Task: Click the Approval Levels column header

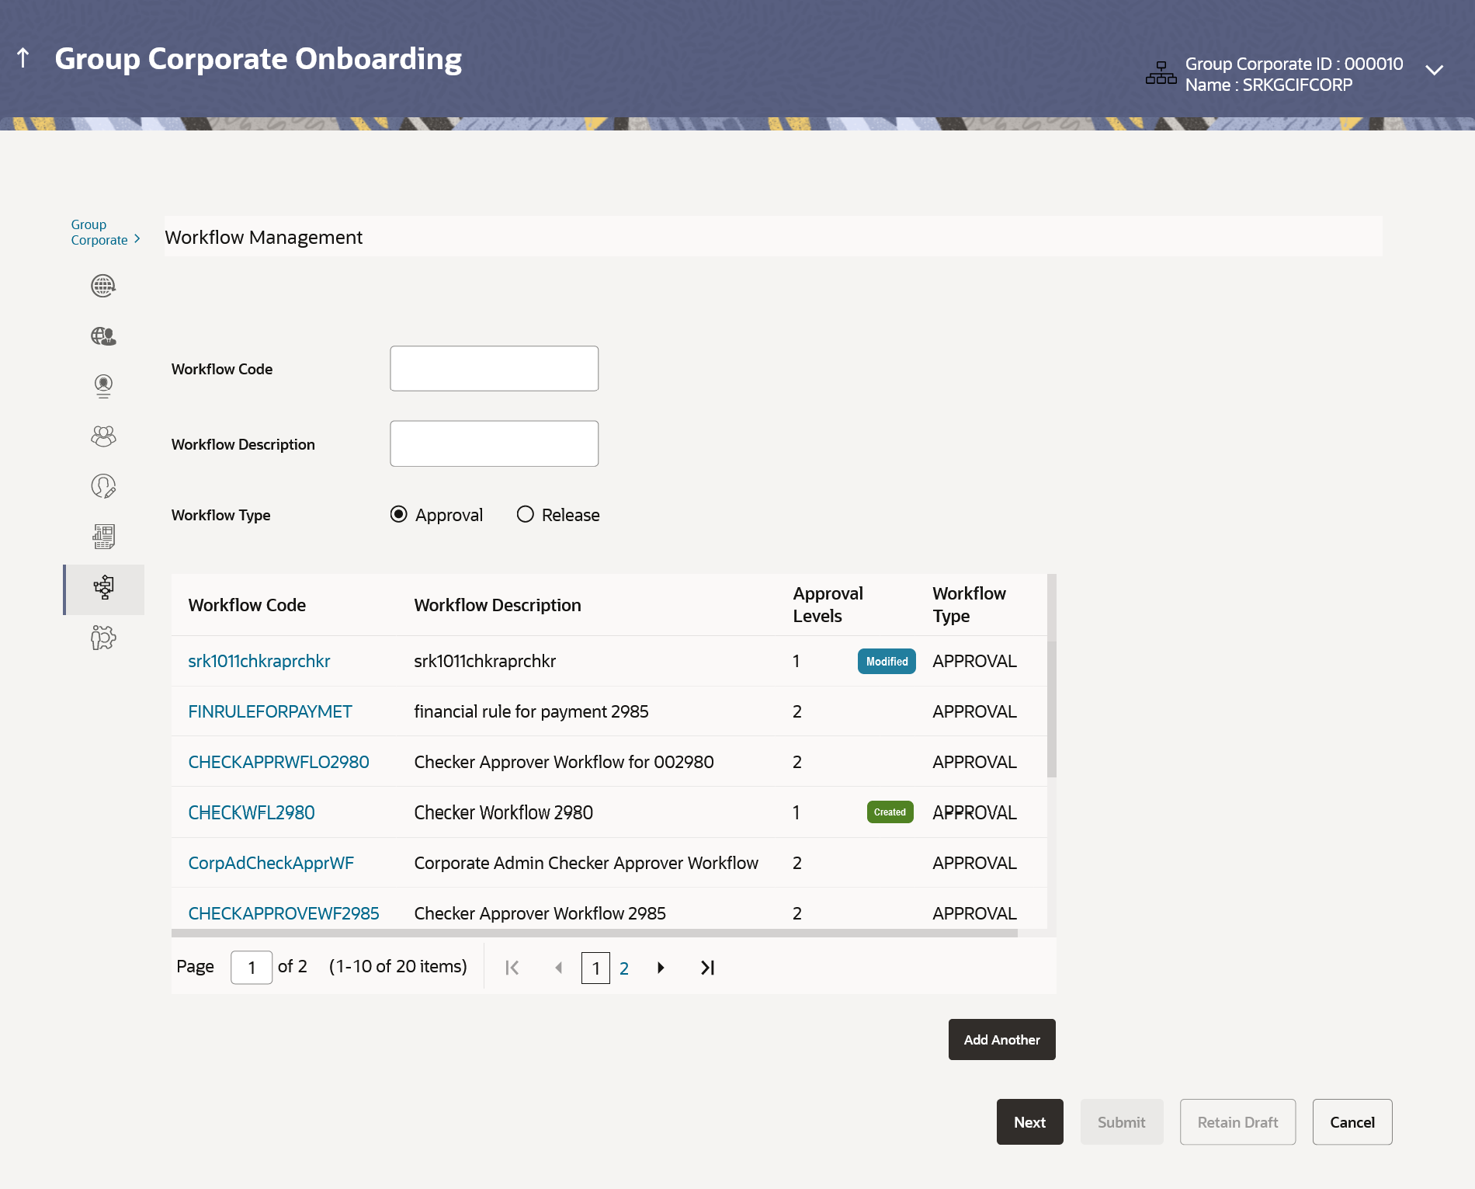Action: tap(828, 604)
